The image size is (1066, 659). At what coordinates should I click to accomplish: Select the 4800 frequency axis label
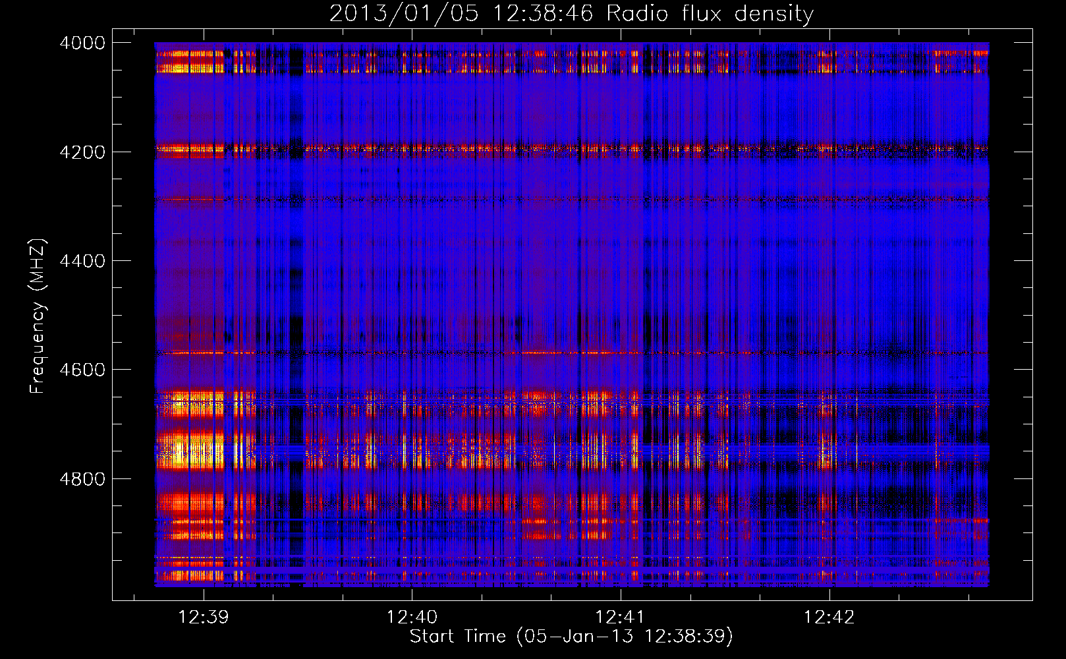click(x=82, y=478)
